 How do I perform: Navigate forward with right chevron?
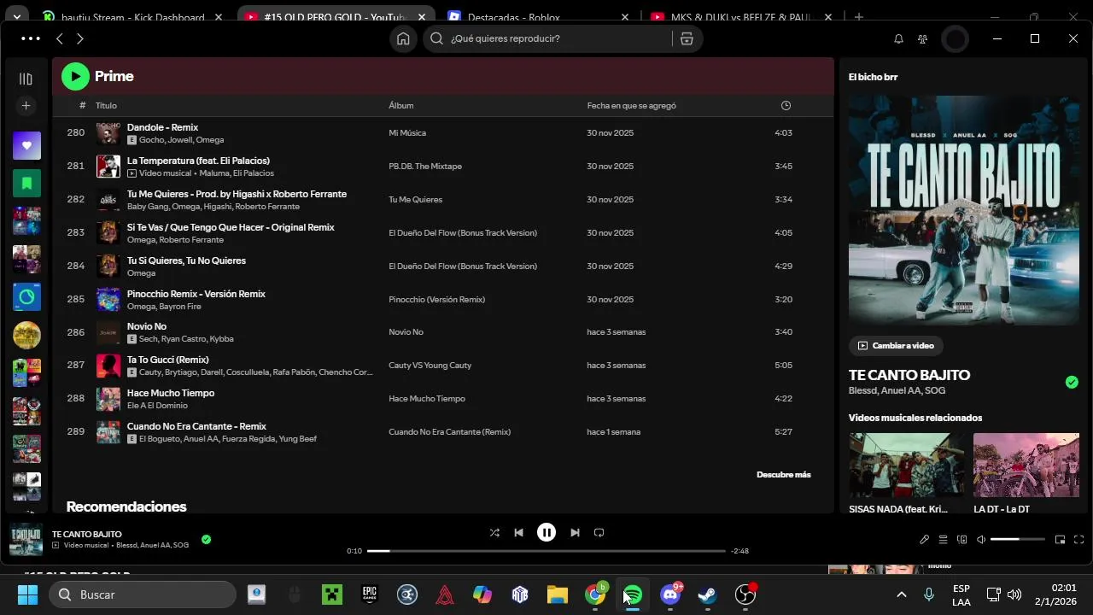(x=79, y=38)
